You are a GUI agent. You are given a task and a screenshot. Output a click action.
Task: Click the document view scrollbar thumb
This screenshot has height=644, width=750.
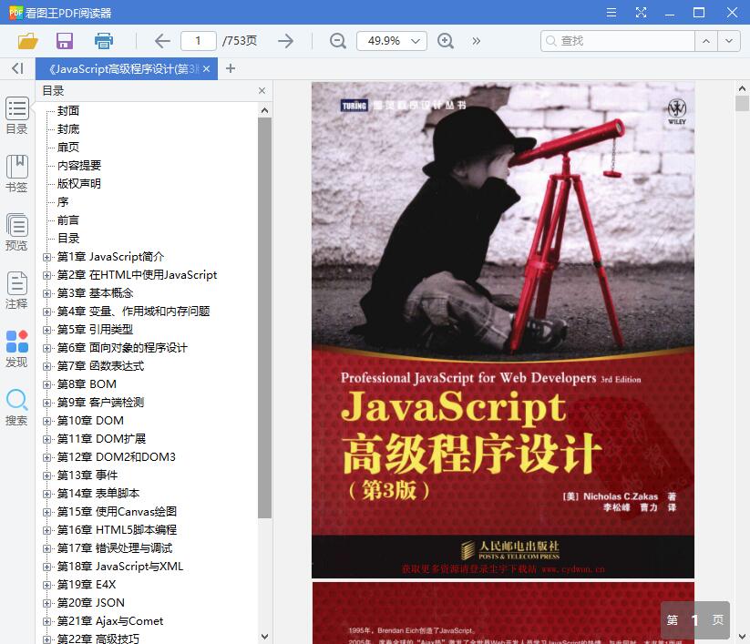click(742, 104)
